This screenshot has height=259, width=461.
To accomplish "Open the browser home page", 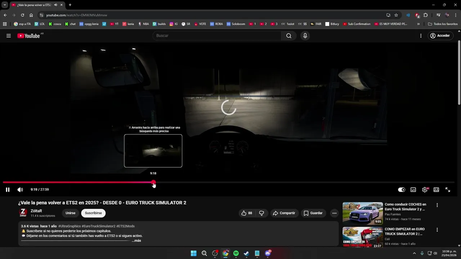I will (31, 15).
